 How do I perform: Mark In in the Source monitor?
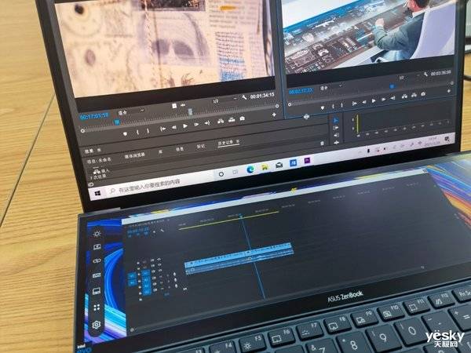click(137, 132)
